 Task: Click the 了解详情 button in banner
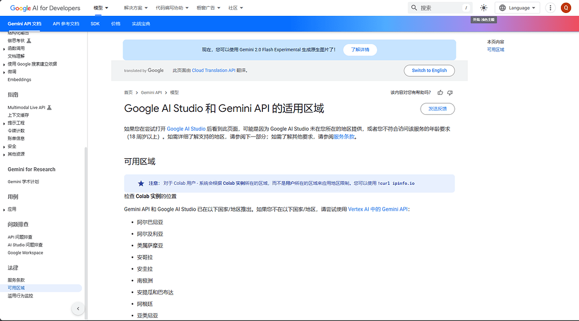(x=360, y=49)
